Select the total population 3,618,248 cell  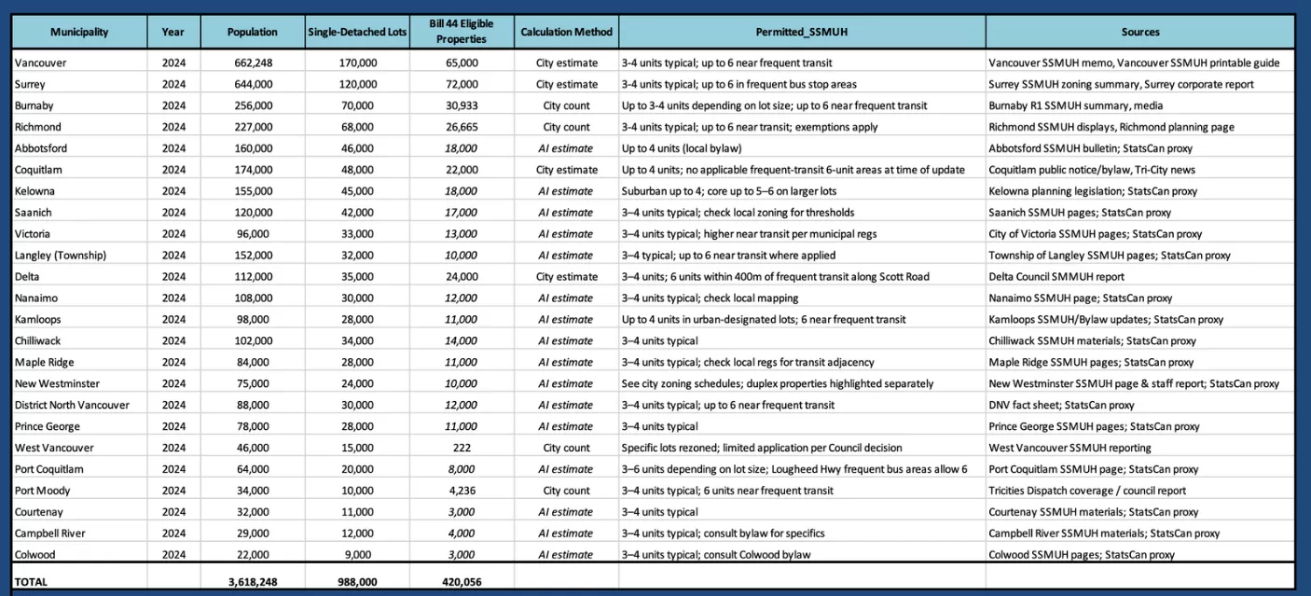pos(253,581)
